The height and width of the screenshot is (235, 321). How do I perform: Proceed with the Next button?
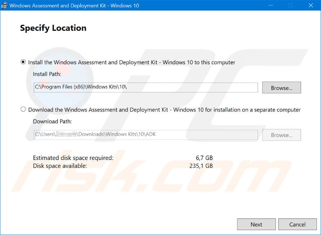(x=256, y=224)
